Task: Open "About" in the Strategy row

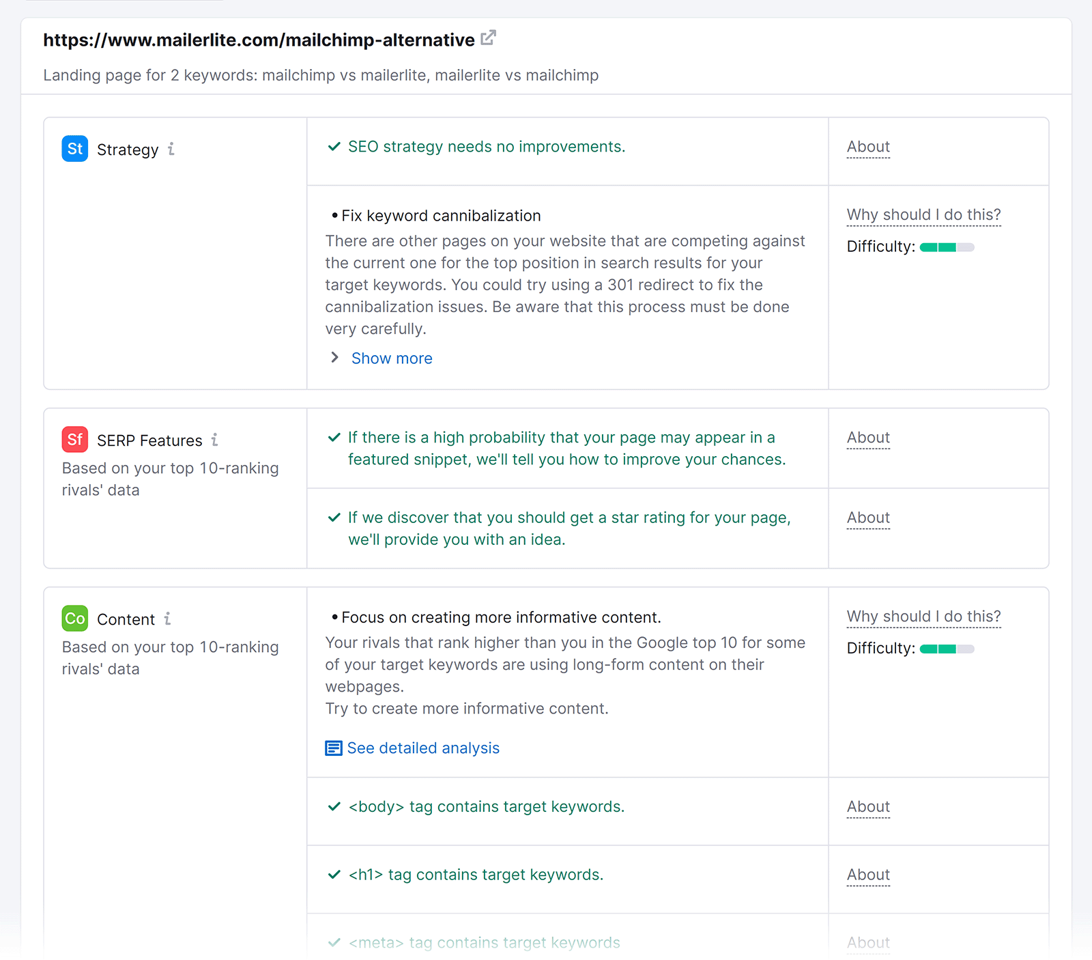Action: point(867,146)
